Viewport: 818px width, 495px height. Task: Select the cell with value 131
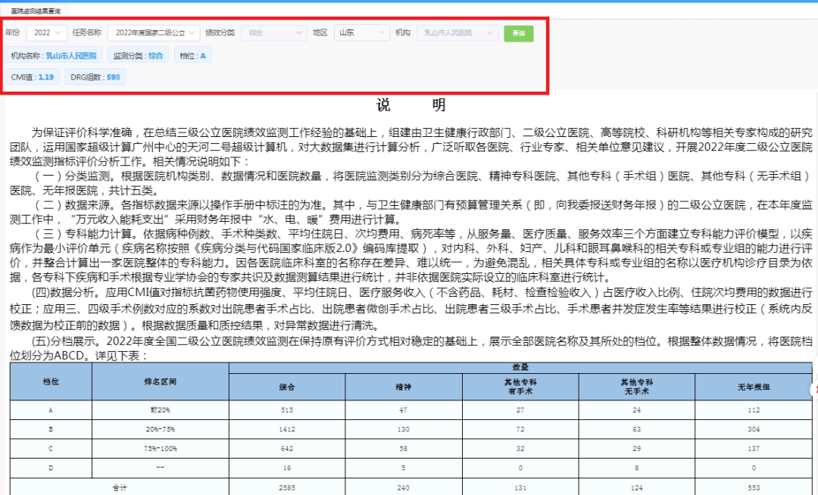point(520,487)
